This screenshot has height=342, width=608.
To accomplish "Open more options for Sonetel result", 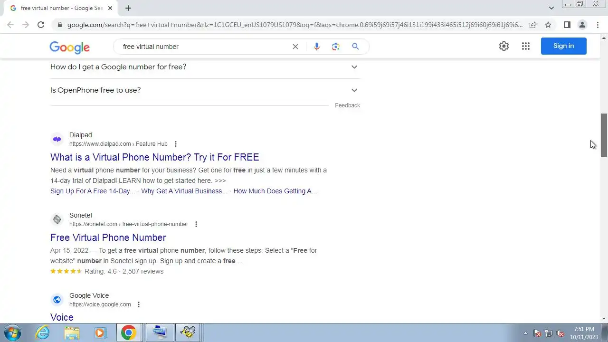I will tap(196, 224).
